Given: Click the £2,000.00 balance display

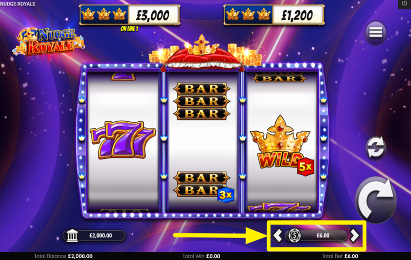Looking at the screenshot, I should tap(95, 235).
